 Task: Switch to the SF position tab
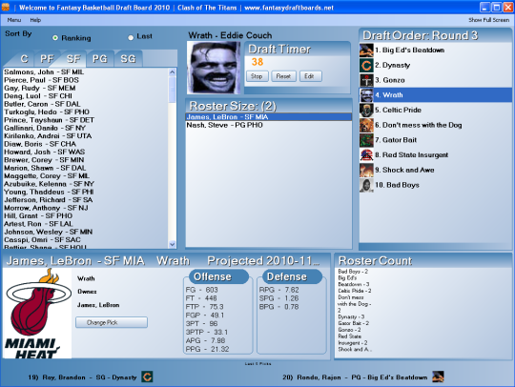(73, 59)
